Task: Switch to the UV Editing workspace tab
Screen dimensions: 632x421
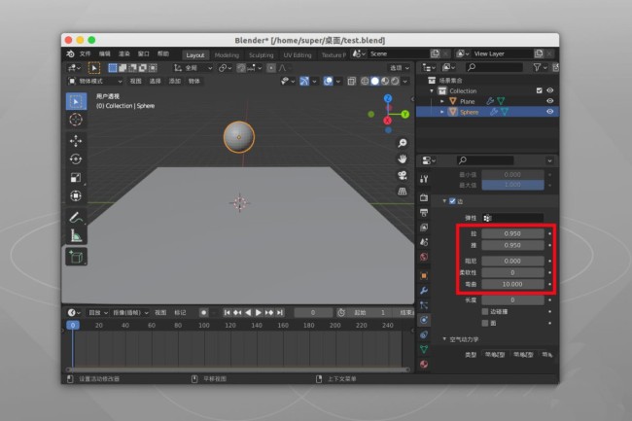Action: pos(298,55)
